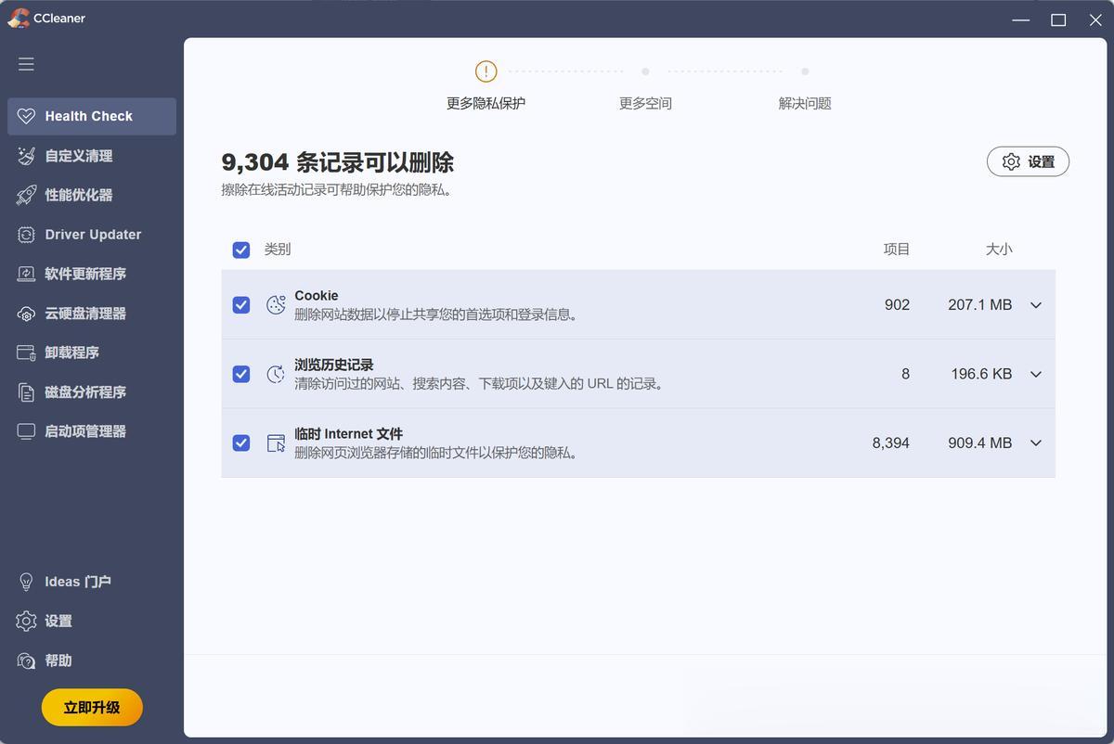Click the 909.4 MB size value
This screenshot has width=1114, height=744.
pos(979,443)
